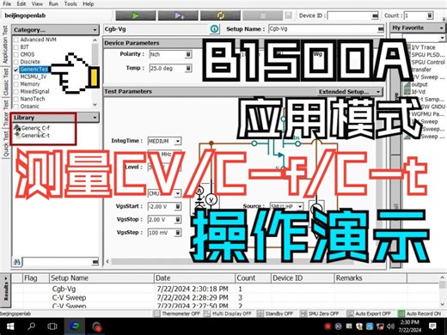This screenshot has width=447, height=335.
Task: Click the save disk icon in toolbar
Action: (288, 15)
